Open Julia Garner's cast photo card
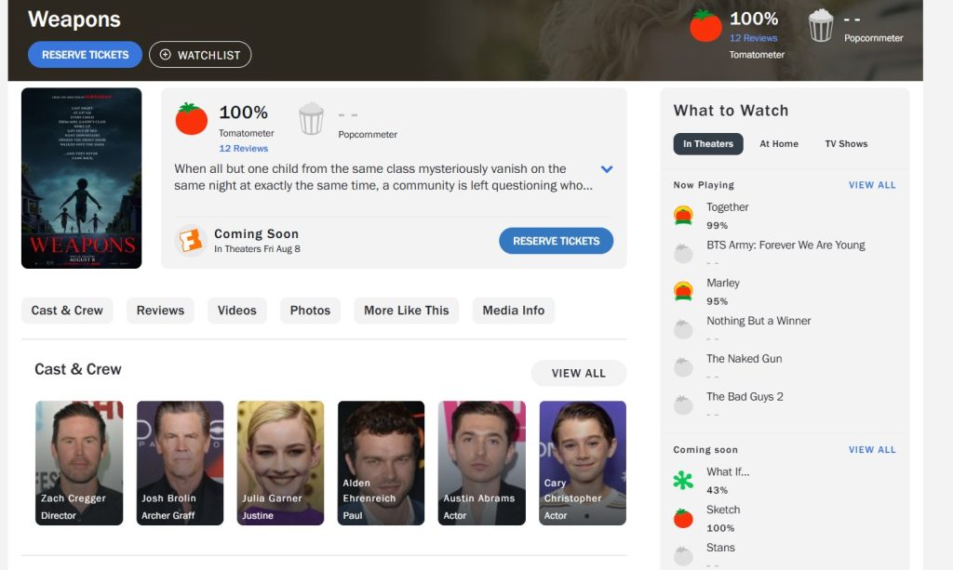 click(280, 462)
